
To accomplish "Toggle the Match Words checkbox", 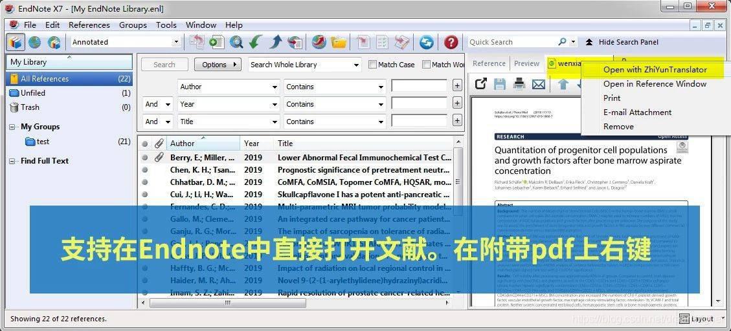I will (427, 65).
